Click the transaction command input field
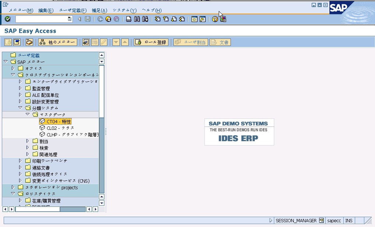The width and height of the screenshot is (375, 227). pos(42,19)
